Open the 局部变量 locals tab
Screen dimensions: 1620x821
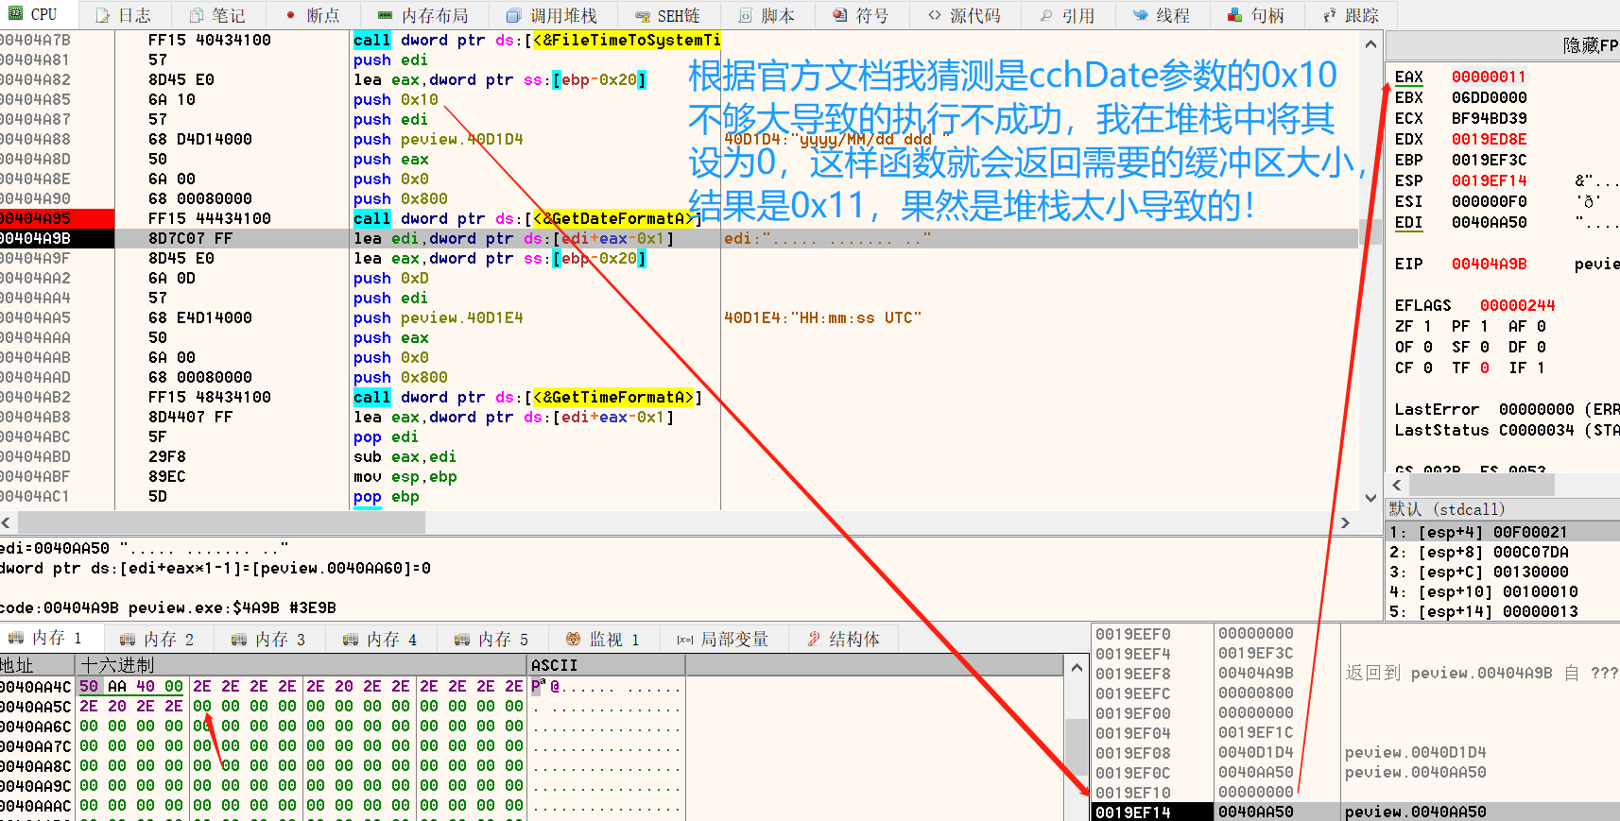click(x=724, y=639)
